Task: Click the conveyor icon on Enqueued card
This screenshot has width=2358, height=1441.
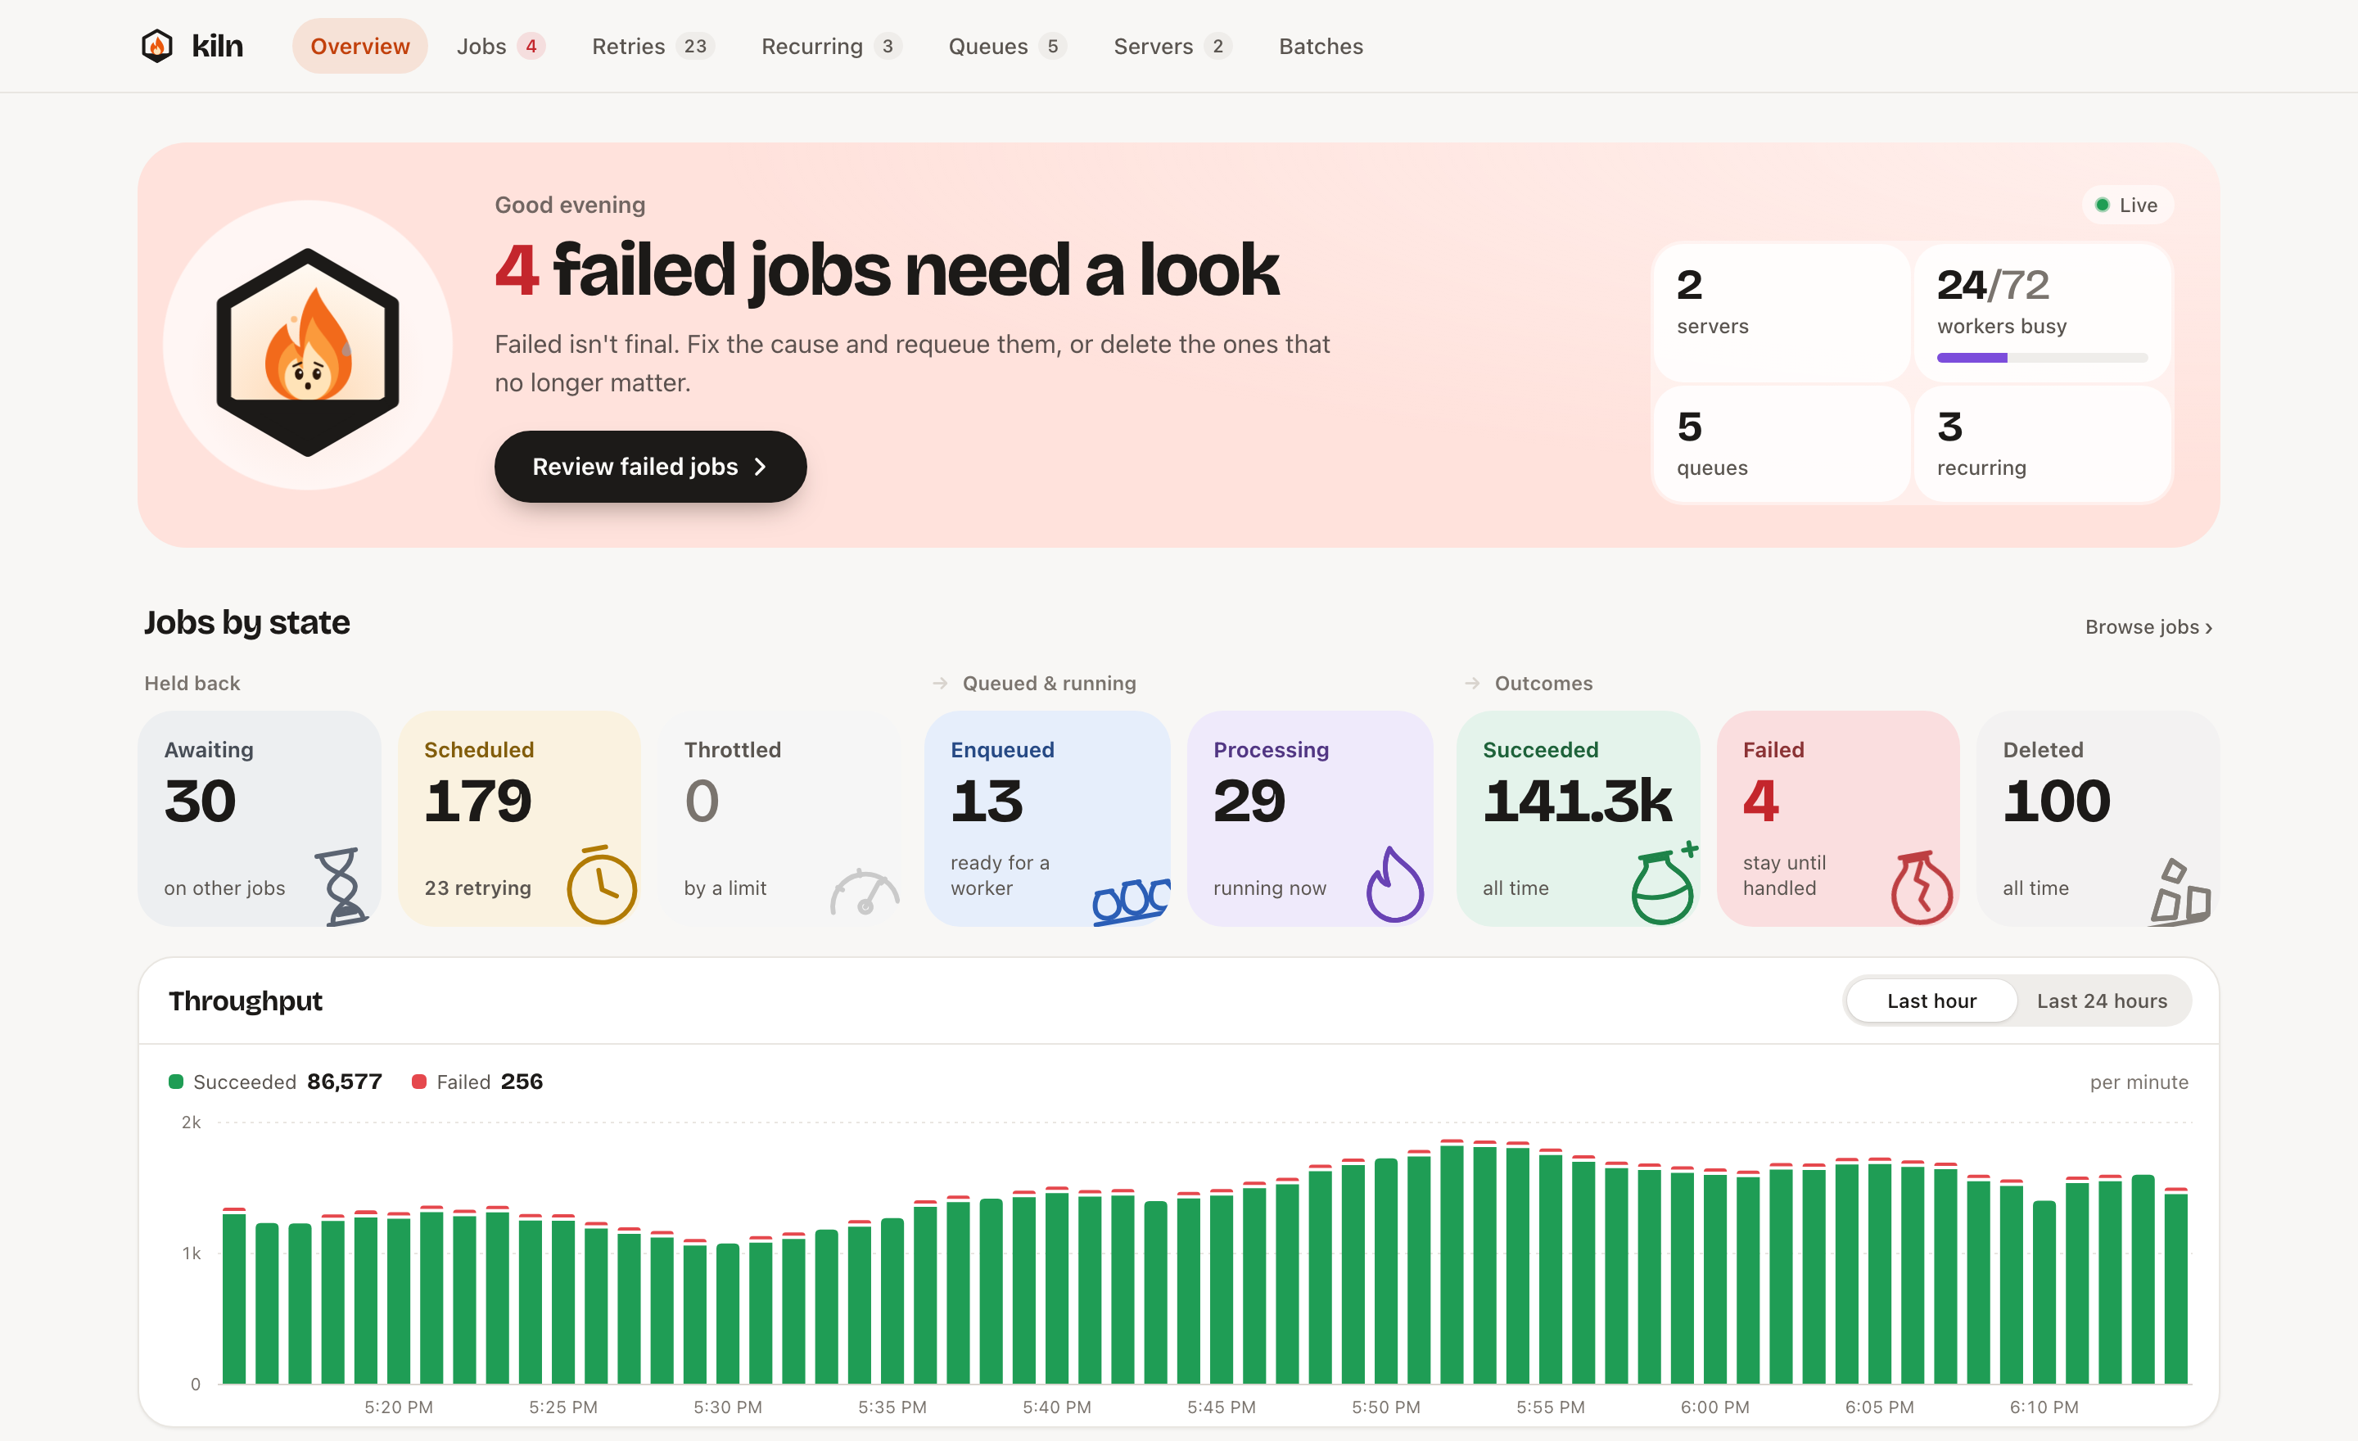Action: tap(1132, 901)
